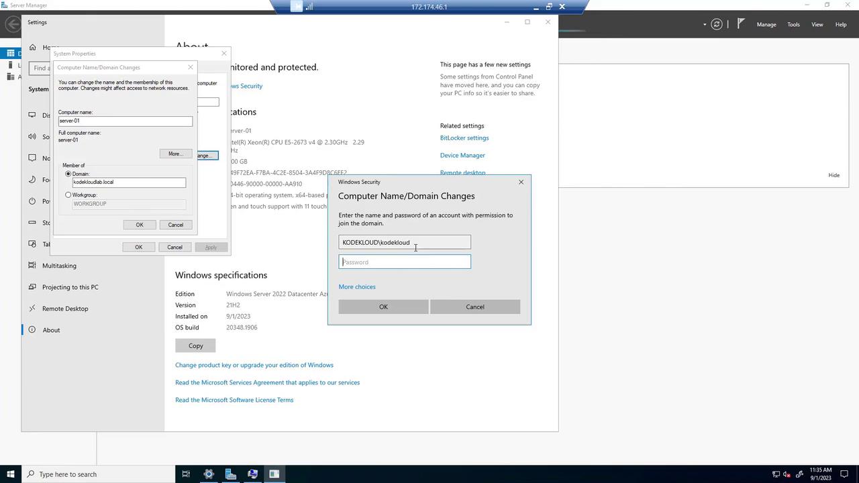Open Microsoft Software License Terms link
Viewport: 859px width, 483px height.
click(234, 400)
